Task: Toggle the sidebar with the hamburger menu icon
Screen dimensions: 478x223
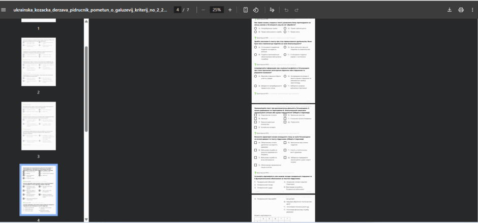Action: tap(4, 10)
